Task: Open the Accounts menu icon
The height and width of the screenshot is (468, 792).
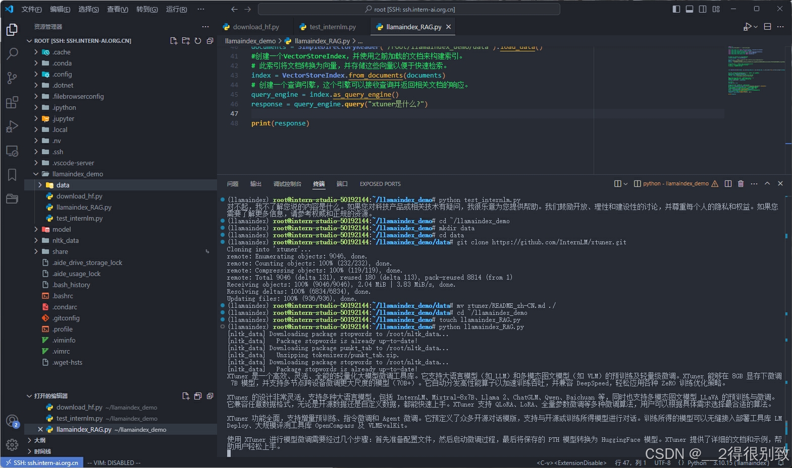Action: tap(12, 421)
